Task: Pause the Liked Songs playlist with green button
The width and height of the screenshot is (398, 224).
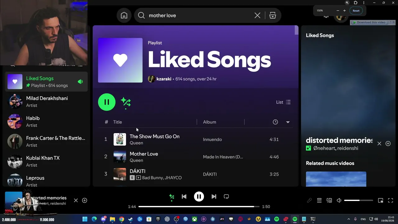Action: pyautogui.click(x=107, y=102)
